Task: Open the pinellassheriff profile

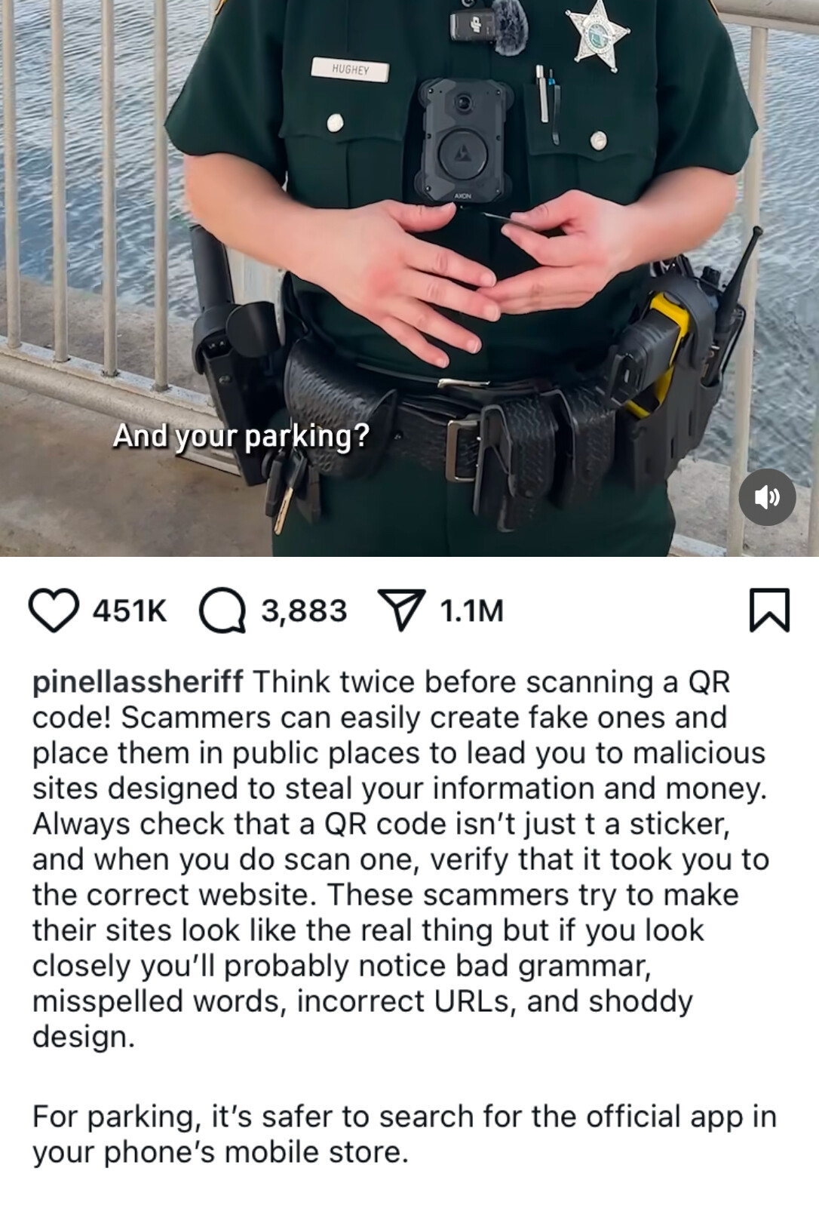Action: [138, 681]
